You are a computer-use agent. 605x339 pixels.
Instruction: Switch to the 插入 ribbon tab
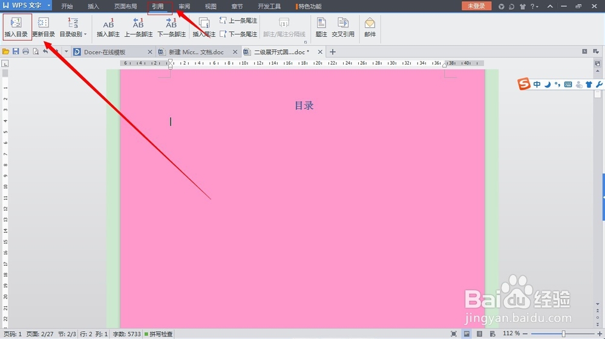(x=93, y=6)
